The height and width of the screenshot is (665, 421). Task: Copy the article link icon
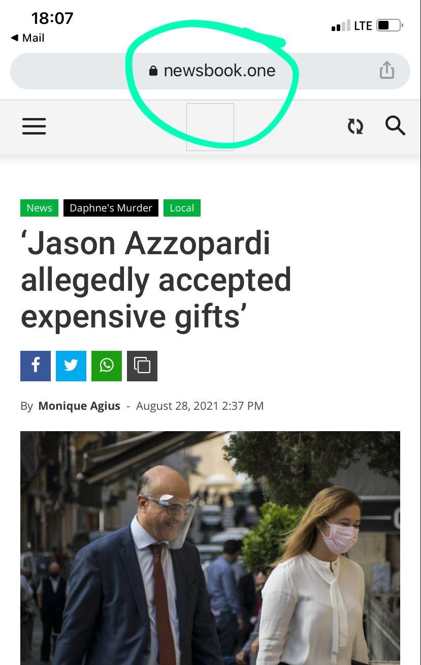[142, 366]
